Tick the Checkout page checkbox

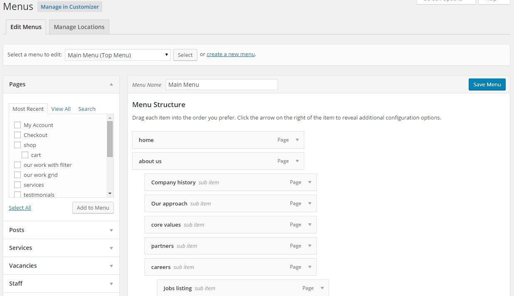(17, 135)
